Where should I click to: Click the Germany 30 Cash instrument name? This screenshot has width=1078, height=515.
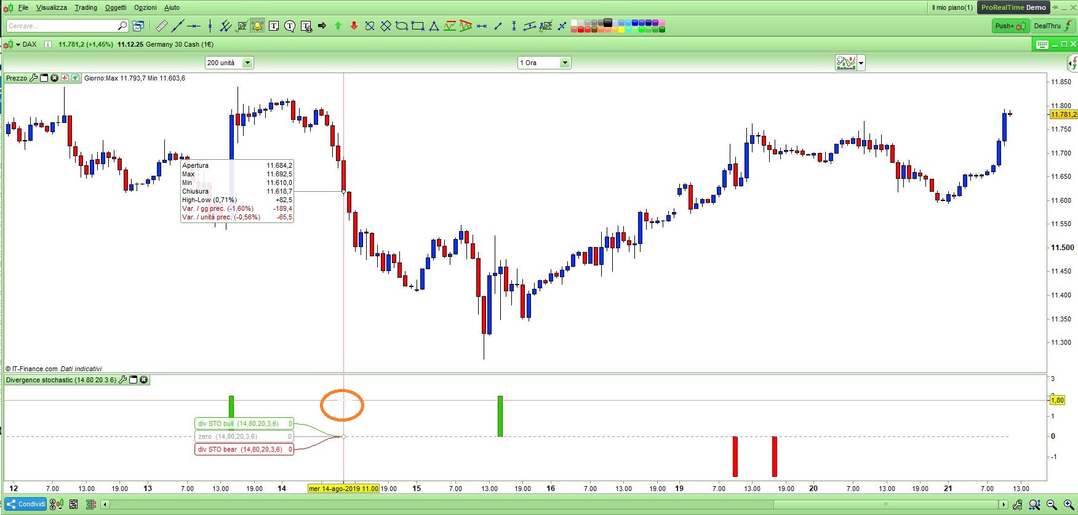click(180, 44)
